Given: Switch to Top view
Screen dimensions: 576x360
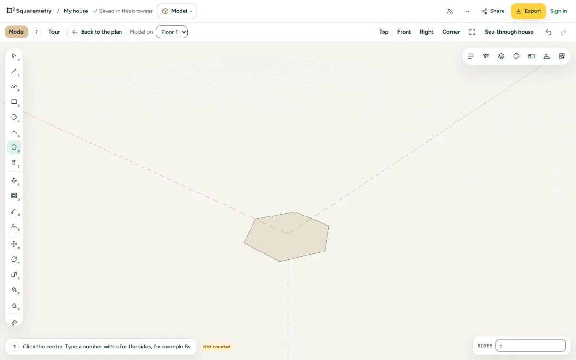Looking at the screenshot, I should [x=384, y=32].
